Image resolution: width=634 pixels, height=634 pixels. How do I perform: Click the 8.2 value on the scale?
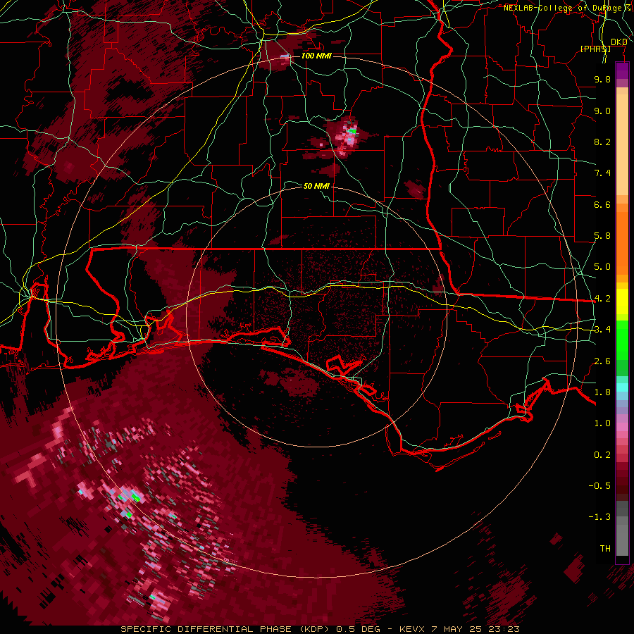[x=602, y=142]
